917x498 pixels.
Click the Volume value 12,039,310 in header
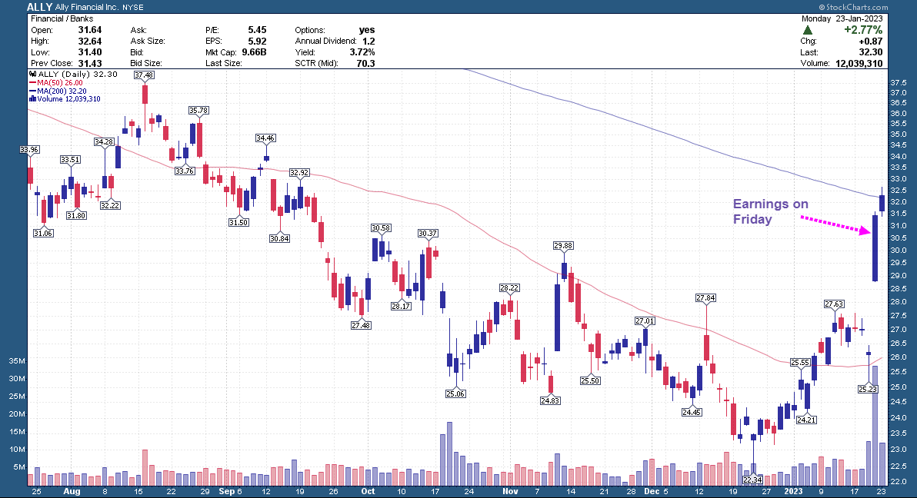click(x=859, y=63)
